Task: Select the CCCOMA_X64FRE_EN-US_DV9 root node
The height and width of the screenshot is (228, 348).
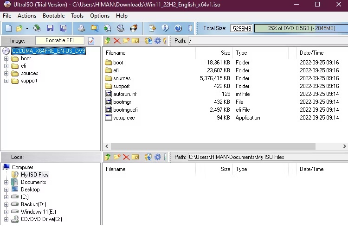Action: tap(49, 51)
